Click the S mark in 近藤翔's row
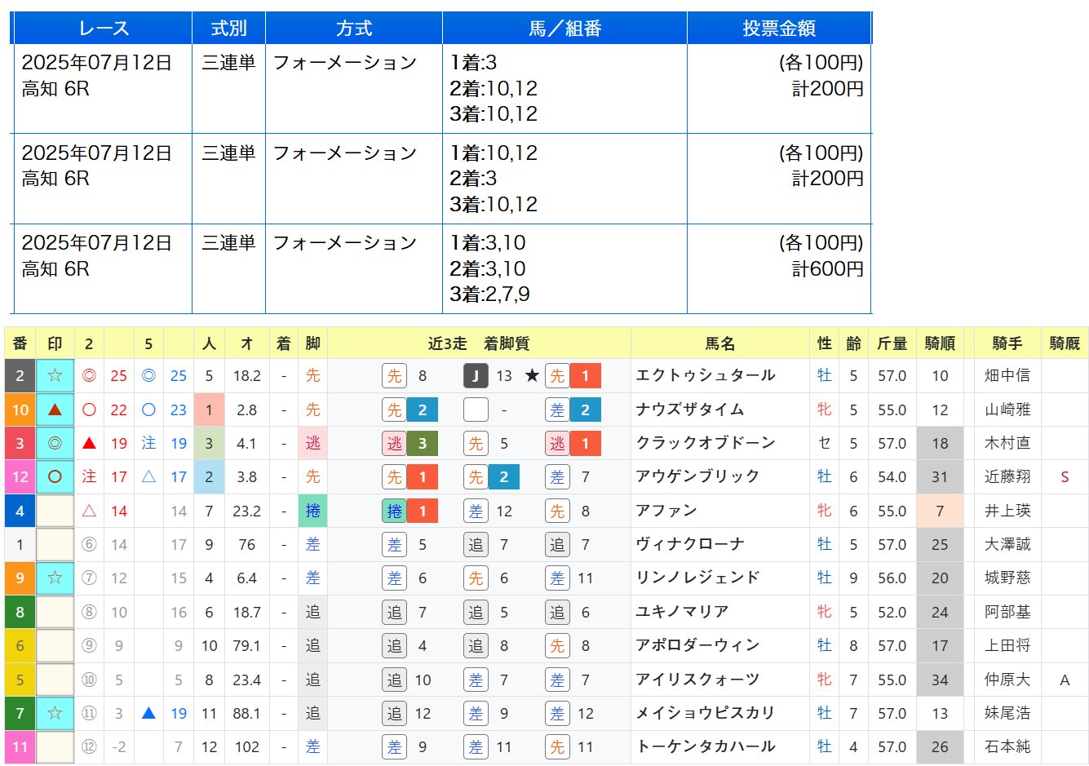 [1065, 476]
